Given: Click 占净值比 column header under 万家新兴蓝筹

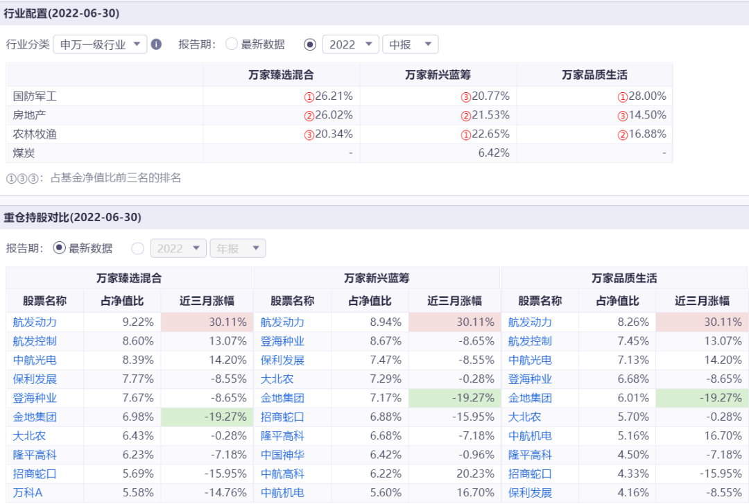Looking at the screenshot, I should 370,300.
